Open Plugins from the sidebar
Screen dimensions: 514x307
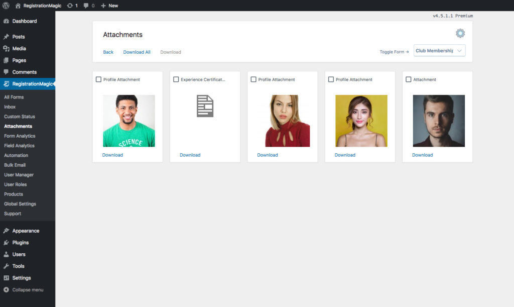(x=20, y=243)
